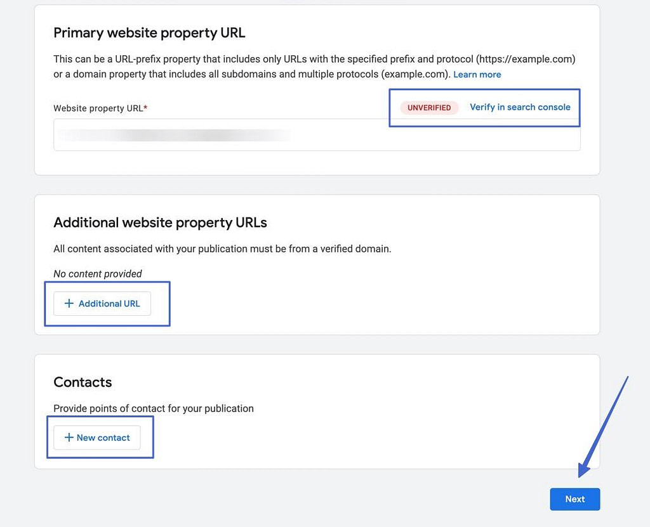Open the Learn more link

[x=477, y=74]
